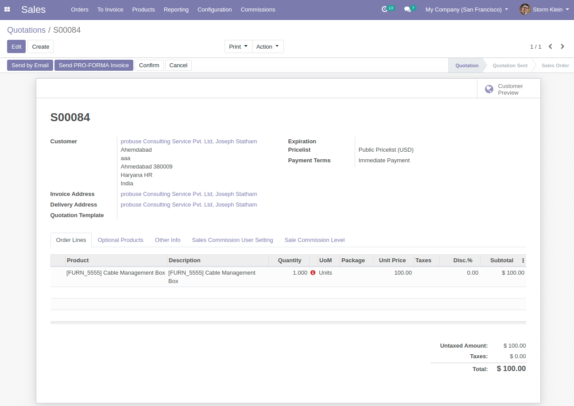574x406 pixels.
Task: Open Reporting menu
Action: click(x=176, y=9)
